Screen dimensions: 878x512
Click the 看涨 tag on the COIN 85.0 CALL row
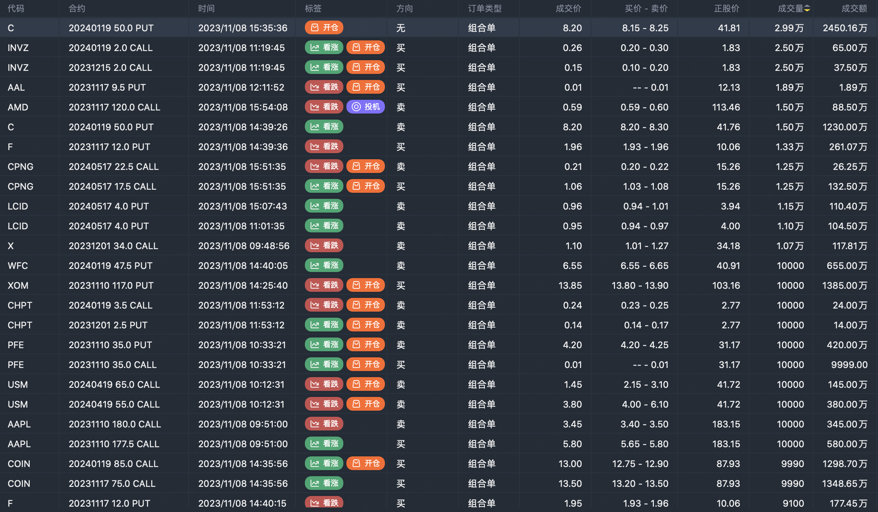[324, 463]
